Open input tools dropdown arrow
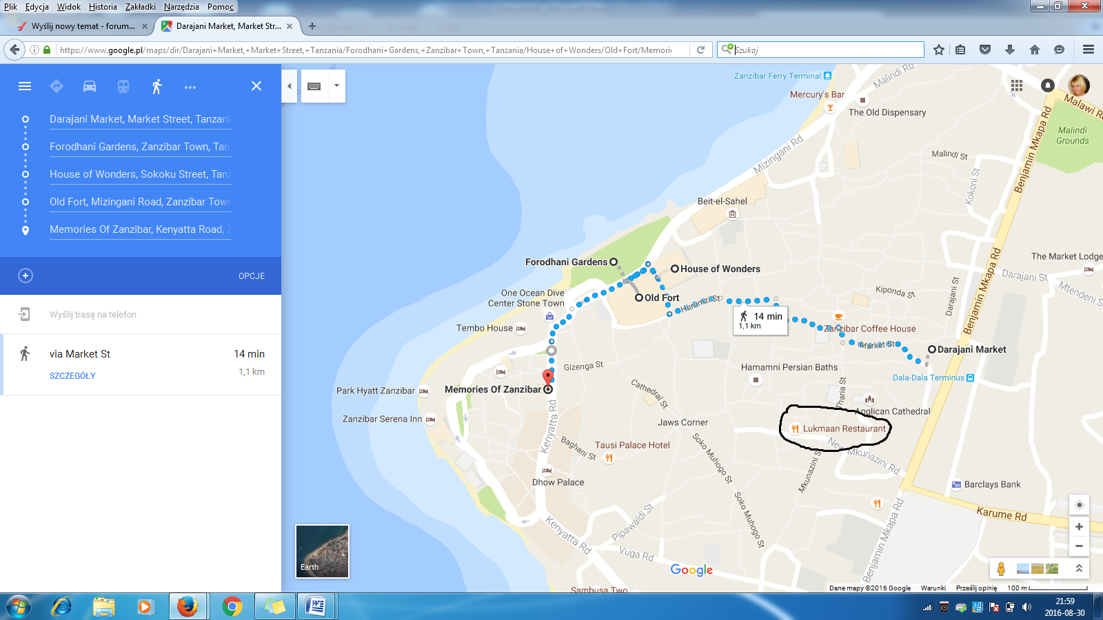This screenshot has height=620, width=1103. (336, 86)
